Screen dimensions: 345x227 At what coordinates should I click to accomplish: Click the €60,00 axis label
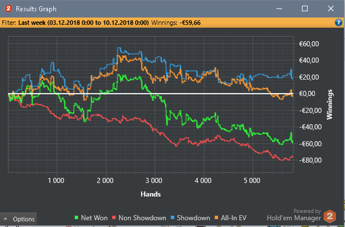[x=309, y=44]
